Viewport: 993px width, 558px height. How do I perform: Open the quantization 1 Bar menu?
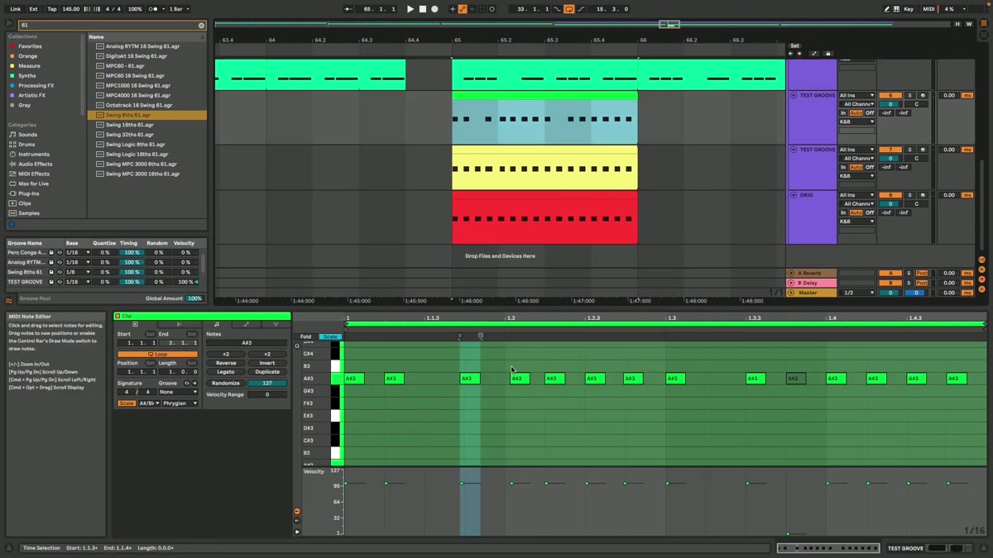[179, 9]
